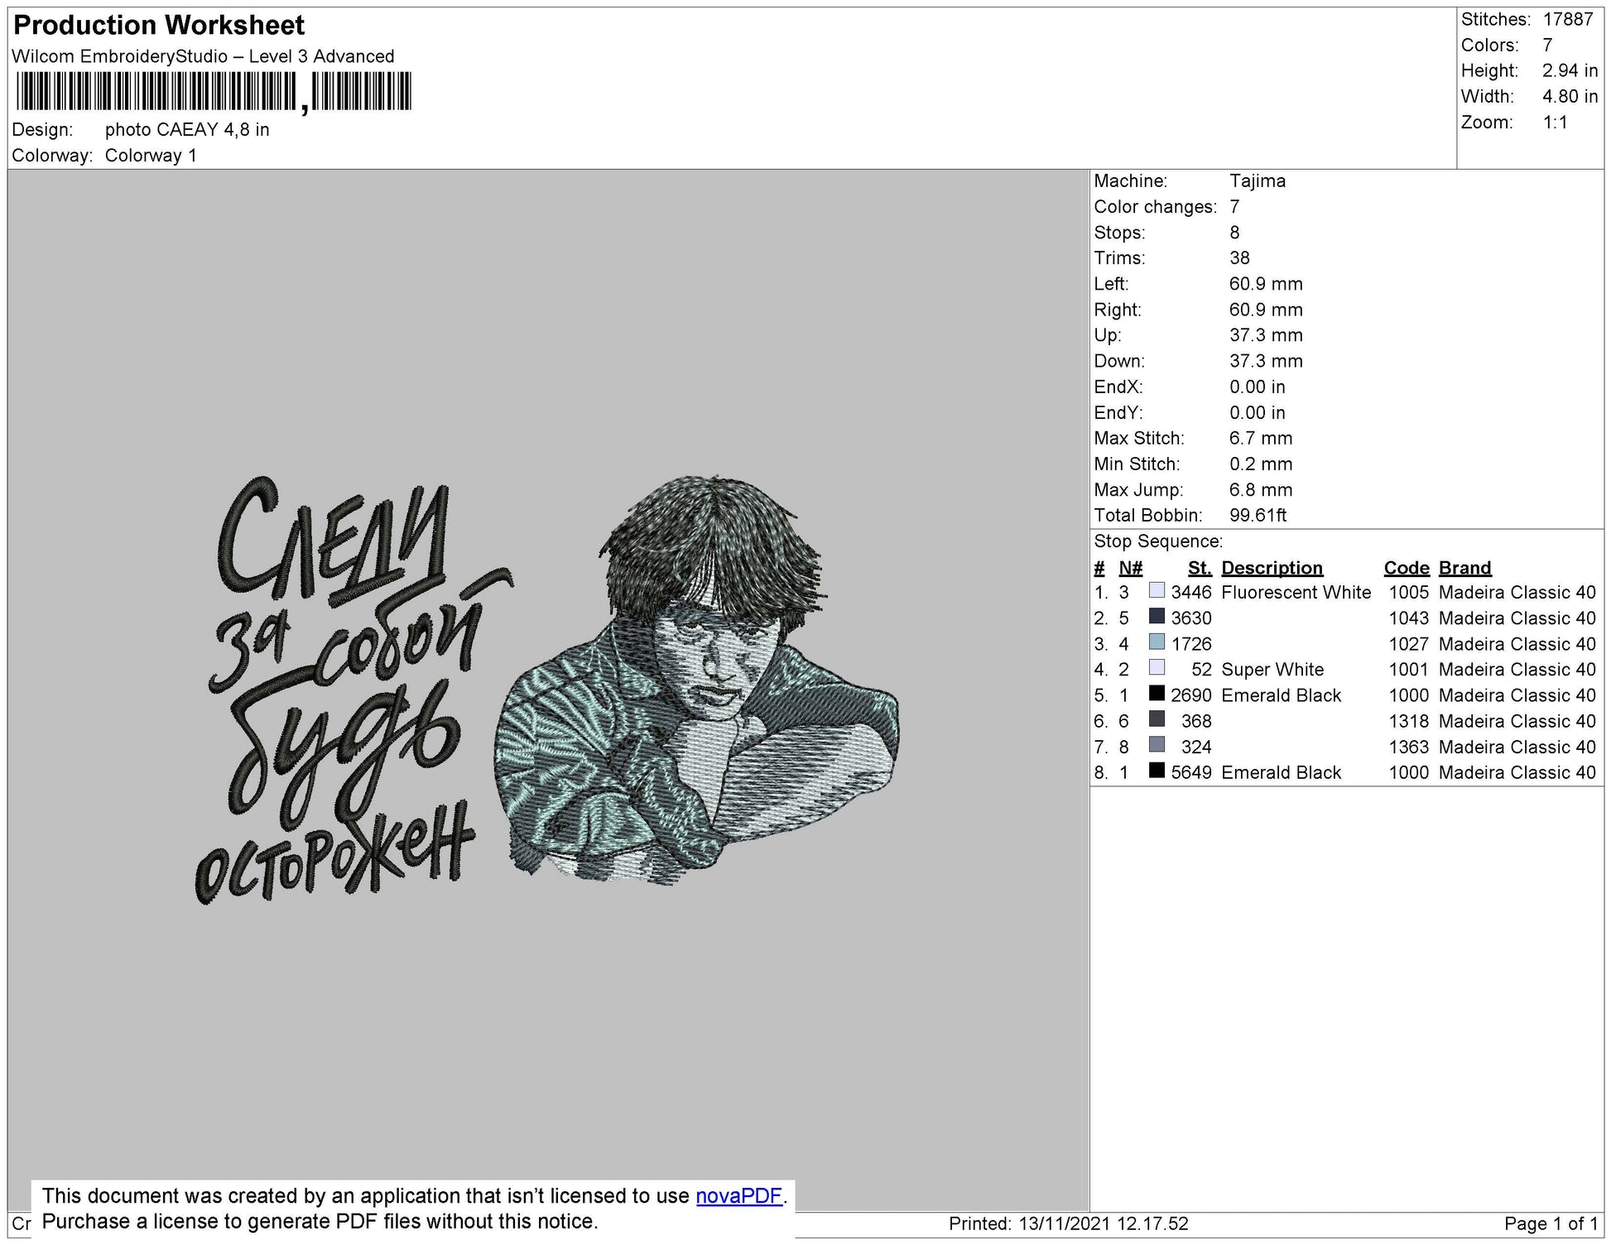Click 'Wilcom EmbroideryStudio – Level 3 Advanced' text
This screenshot has width=1611, height=1245.
coord(203,56)
